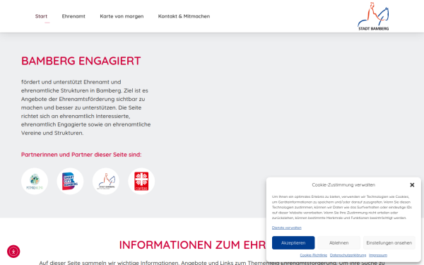The height and width of the screenshot is (265, 424).
Task: Click the 'Cookie-Zustimmung verwalten' dialog title
Action: (x=343, y=185)
